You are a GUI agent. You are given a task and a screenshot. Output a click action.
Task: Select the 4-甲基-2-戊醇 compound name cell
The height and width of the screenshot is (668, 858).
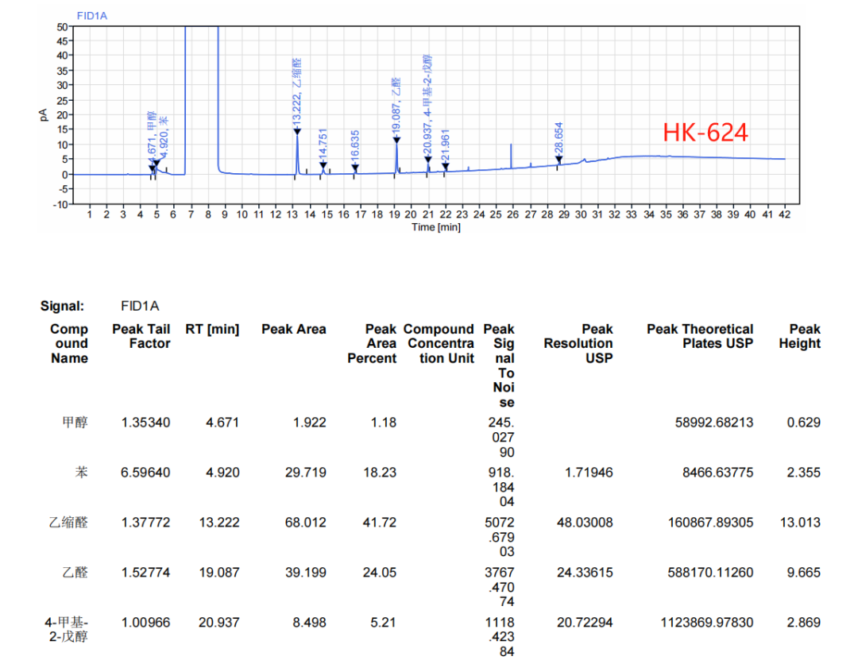point(67,629)
